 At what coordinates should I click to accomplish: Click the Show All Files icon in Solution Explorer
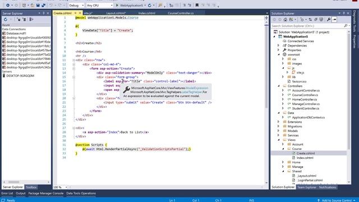point(321,20)
